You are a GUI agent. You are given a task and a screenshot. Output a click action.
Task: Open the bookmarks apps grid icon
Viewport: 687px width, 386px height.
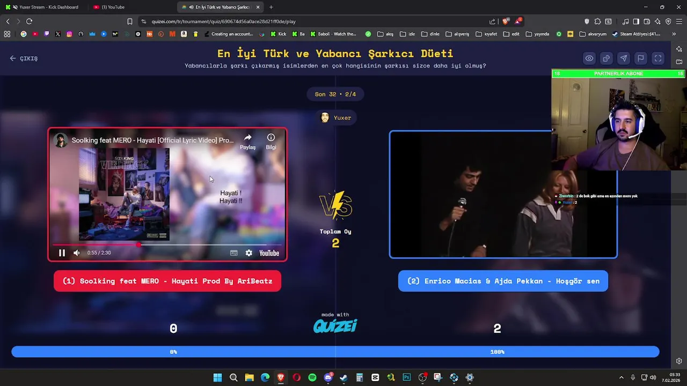7,34
